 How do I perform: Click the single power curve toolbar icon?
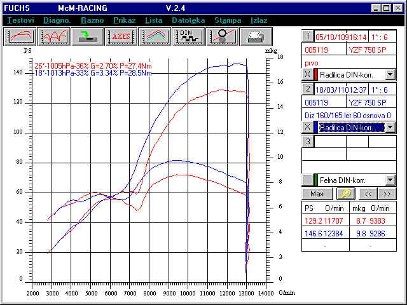pyautogui.click(x=21, y=36)
